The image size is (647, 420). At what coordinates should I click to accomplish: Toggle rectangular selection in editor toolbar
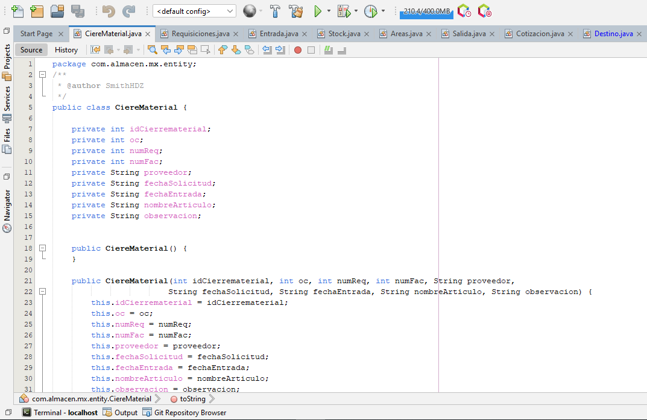point(206,49)
